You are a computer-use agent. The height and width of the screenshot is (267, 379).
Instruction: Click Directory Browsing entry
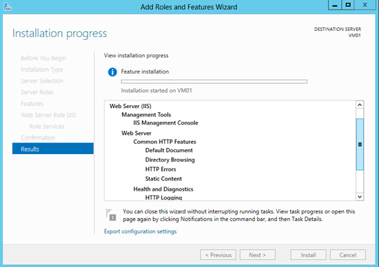pos(170,160)
